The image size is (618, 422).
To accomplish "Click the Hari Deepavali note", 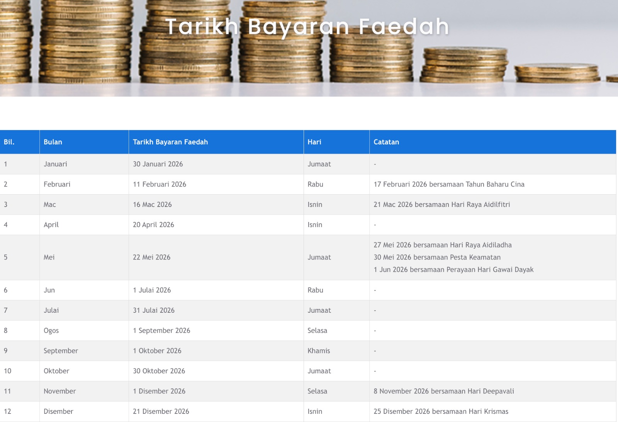I will point(444,391).
